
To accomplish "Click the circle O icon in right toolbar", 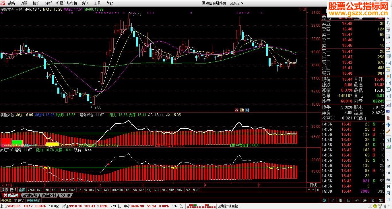I will (388, 96).
